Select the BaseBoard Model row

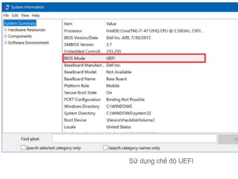(x=134, y=72)
